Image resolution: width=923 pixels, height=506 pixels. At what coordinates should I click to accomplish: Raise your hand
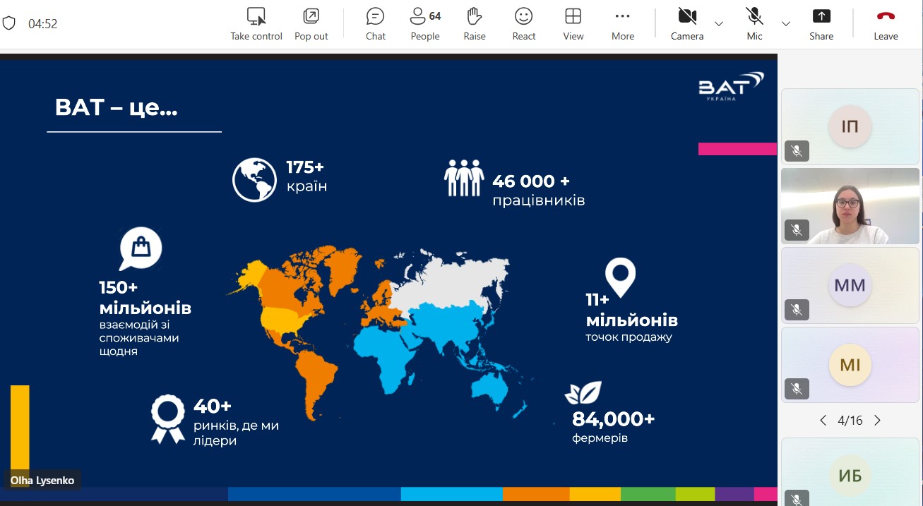pyautogui.click(x=475, y=24)
